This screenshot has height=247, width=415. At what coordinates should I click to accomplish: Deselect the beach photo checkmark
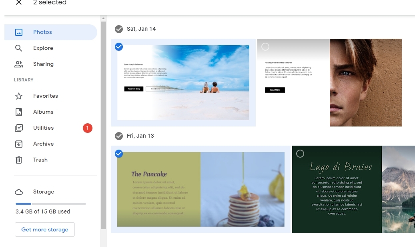click(119, 47)
